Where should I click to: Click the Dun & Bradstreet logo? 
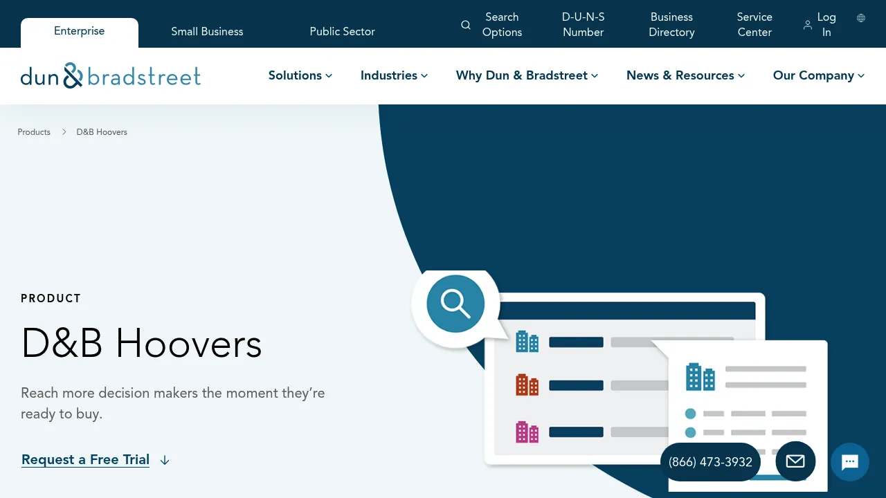[111, 75]
